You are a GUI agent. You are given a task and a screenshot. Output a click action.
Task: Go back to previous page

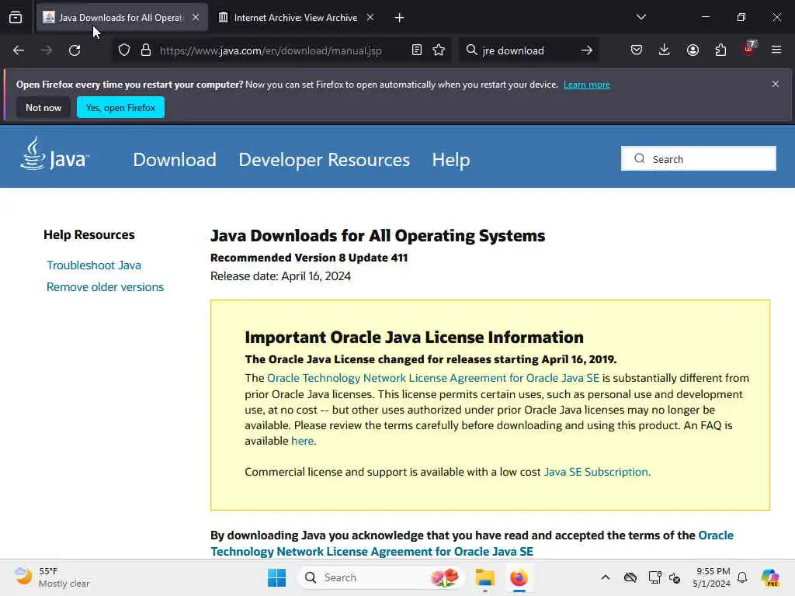click(19, 50)
